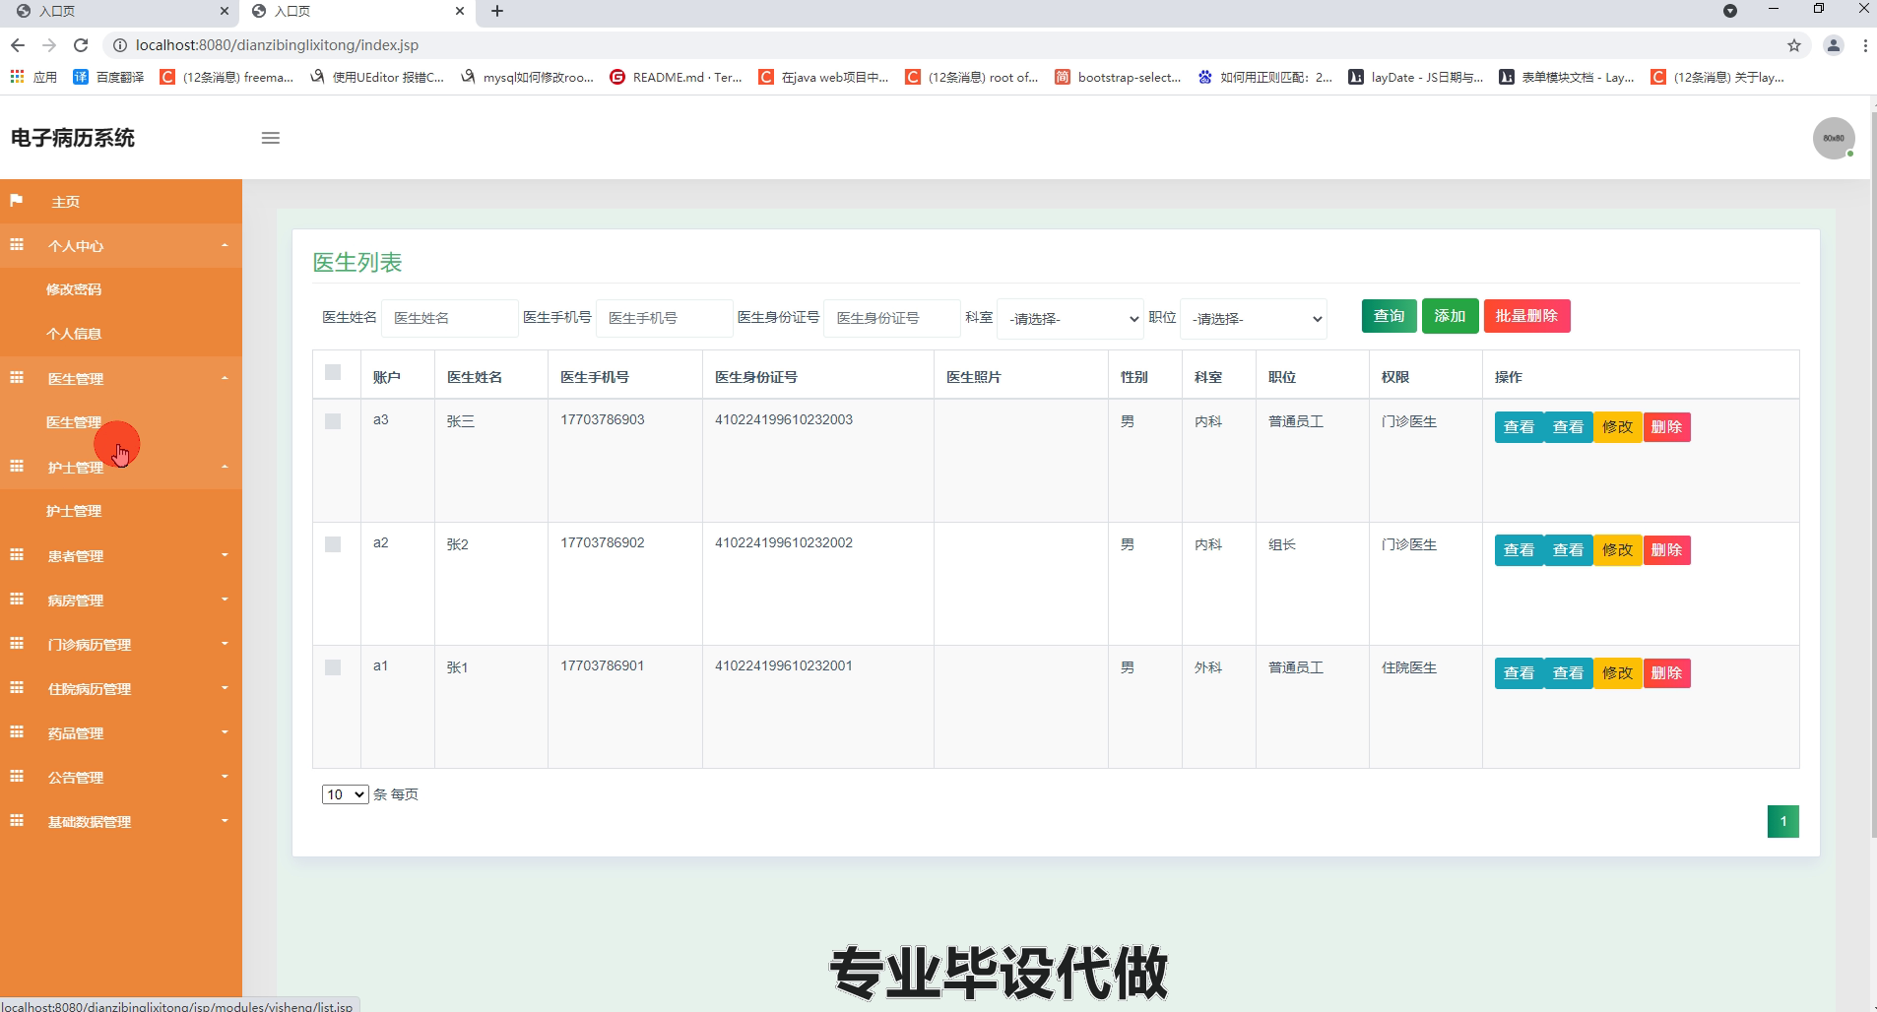The image size is (1877, 1012).
Task: Click first 查看 button for 张1
Action: tap(1519, 673)
